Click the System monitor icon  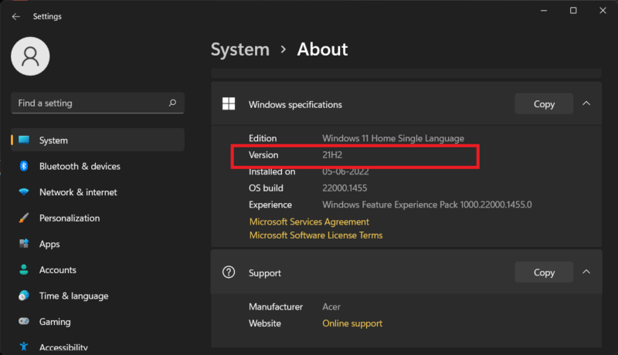[x=24, y=140]
